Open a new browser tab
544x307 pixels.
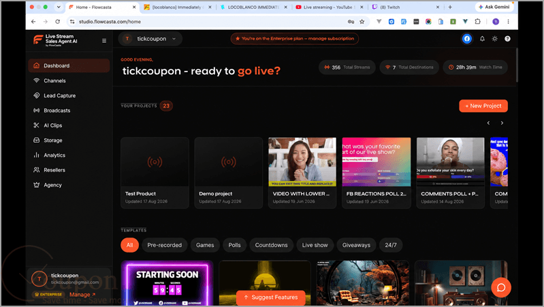(x=450, y=7)
